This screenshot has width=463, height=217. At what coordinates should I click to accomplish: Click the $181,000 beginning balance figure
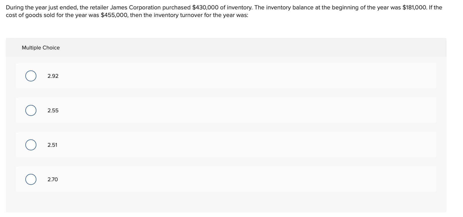click(414, 8)
